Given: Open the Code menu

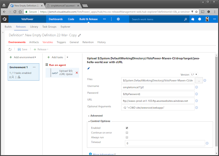Looking at the screenshot, I should 71,19.
